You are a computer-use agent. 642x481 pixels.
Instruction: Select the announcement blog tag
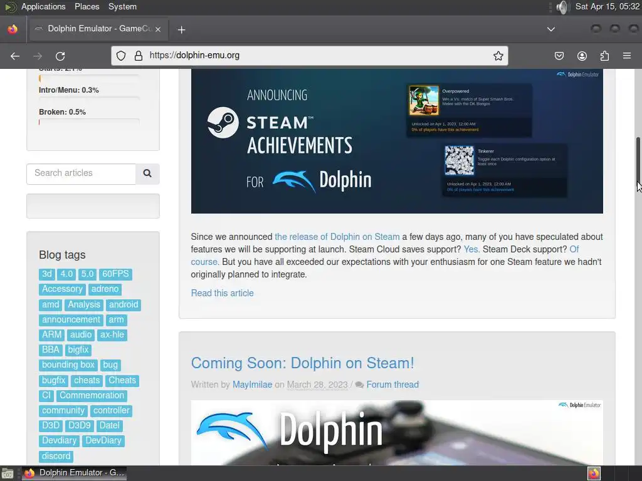71,320
